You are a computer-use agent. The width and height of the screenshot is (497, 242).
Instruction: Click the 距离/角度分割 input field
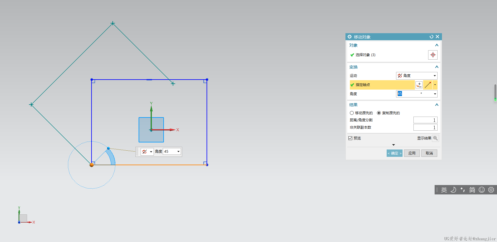click(x=425, y=120)
